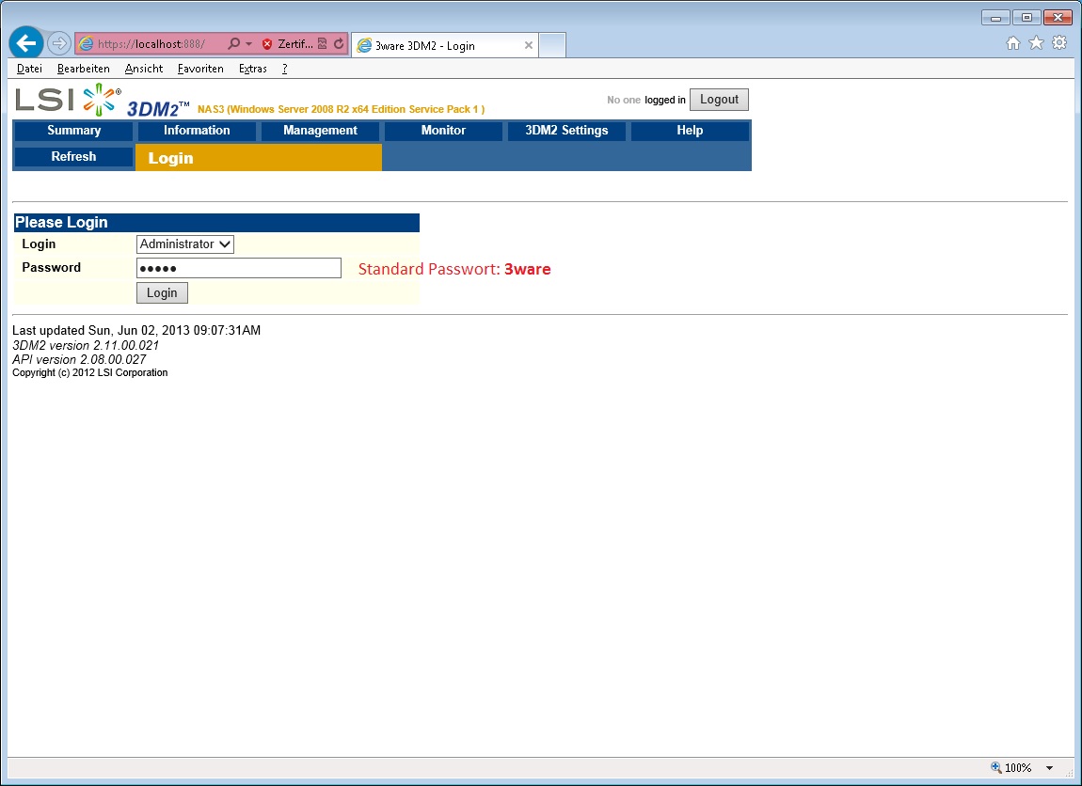Click the blue Refresh page button
The height and width of the screenshot is (786, 1082).
(73, 156)
